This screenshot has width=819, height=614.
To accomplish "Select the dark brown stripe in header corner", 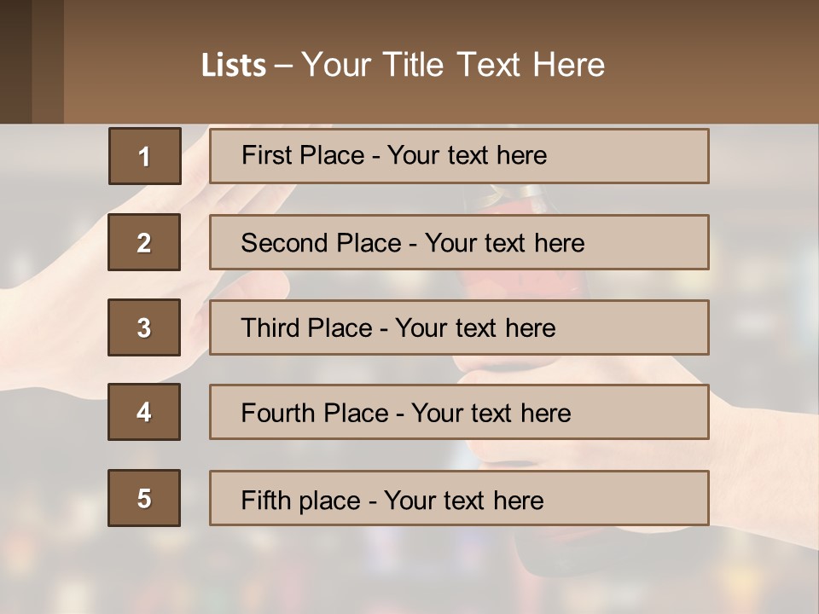I will click(15, 61).
